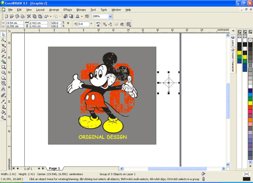Open the Redo history dropdown arrow

(60, 16)
